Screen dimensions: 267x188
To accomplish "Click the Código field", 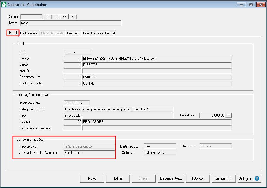I will [x=32, y=17].
